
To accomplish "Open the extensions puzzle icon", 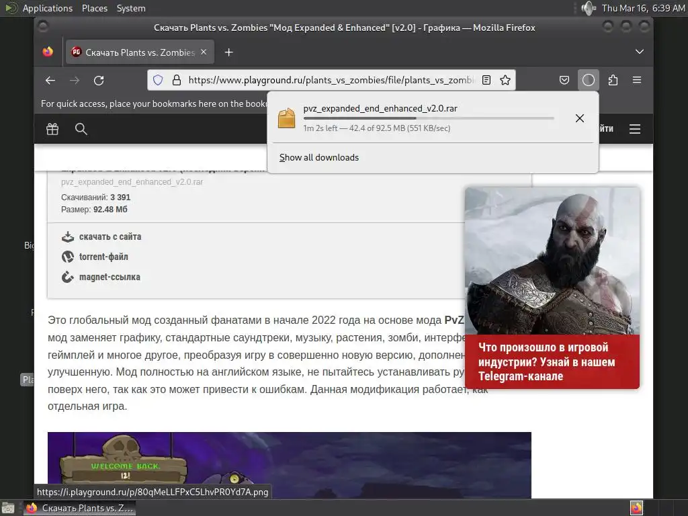I will tap(613, 80).
